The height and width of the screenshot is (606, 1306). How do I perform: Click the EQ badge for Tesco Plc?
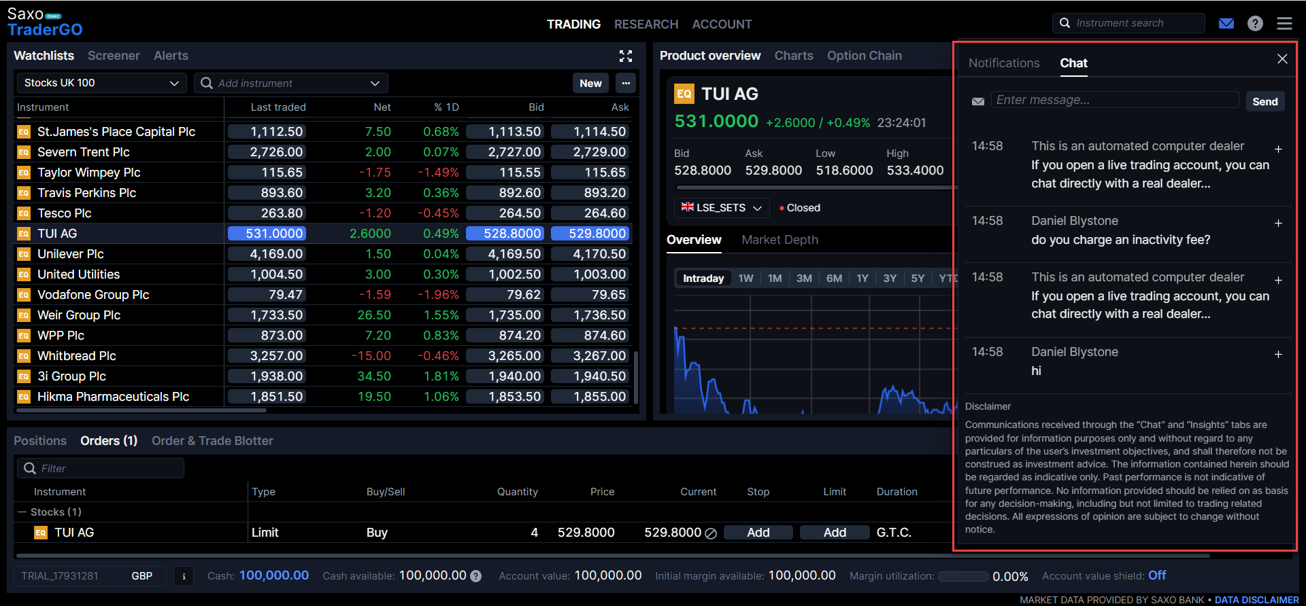tap(24, 213)
